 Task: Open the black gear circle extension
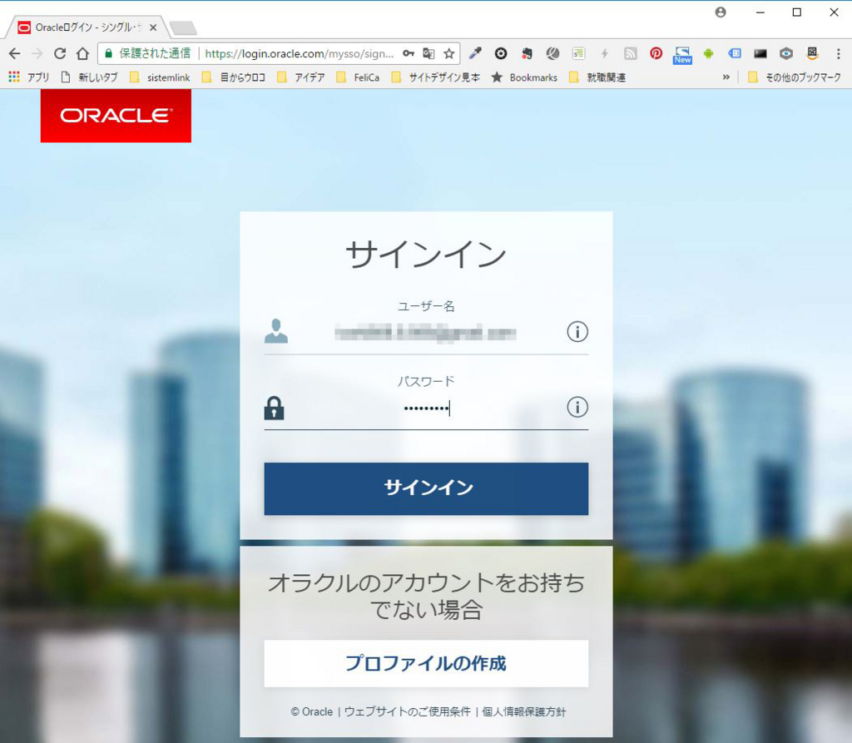(501, 53)
